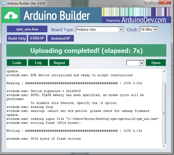This screenshot has height=155, width=174.
Task: Open the empty port dropdown beside Open
Action: pyautogui.click(x=135, y=63)
